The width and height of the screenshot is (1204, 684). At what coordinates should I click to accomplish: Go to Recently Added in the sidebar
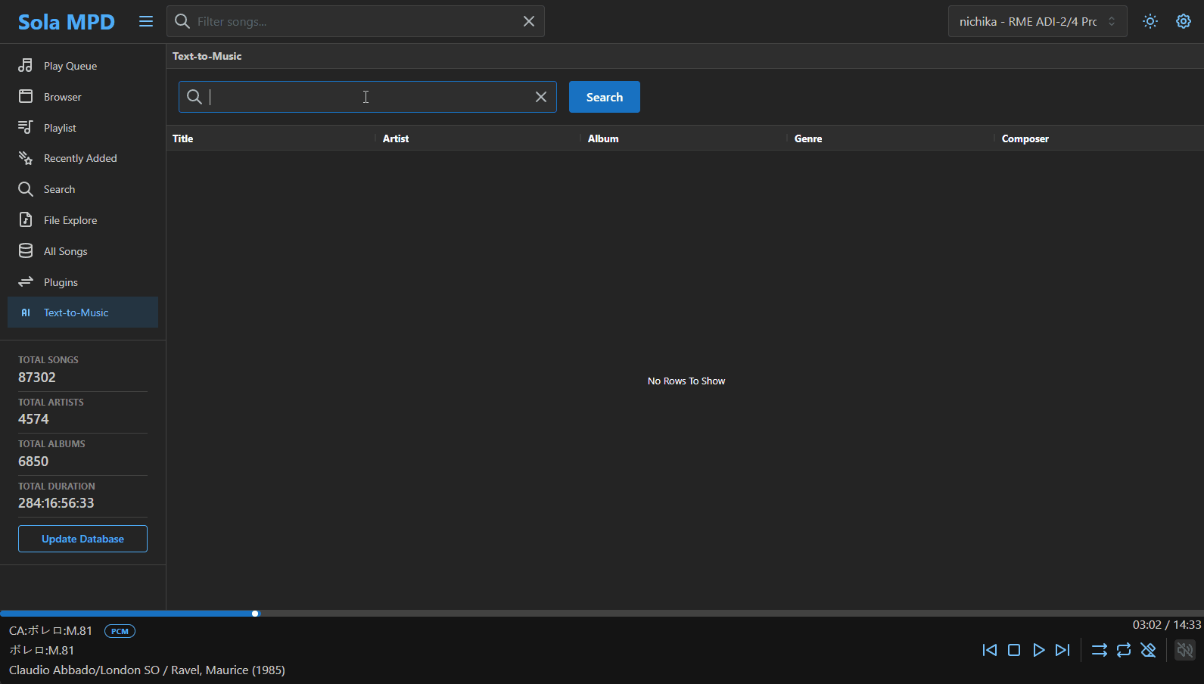(x=80, y=158)
